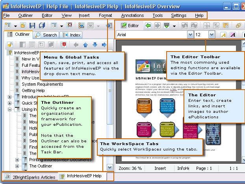245x184 pixels.
Task: Select System Requirements in the outline tree
Action: pos(43,84)
